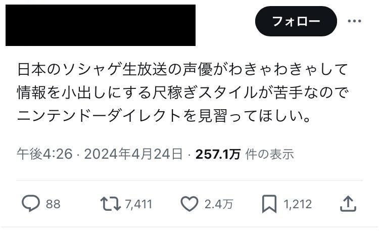
Task: Open the three-dot more options menu
Action: click(354, 21)
